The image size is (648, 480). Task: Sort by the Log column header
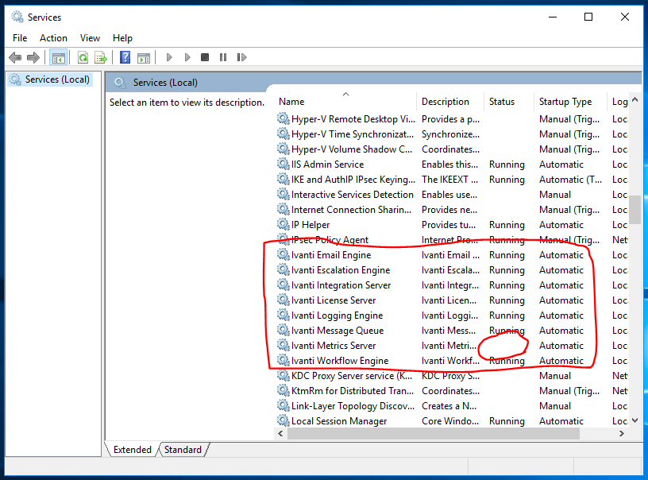(619, 102)
